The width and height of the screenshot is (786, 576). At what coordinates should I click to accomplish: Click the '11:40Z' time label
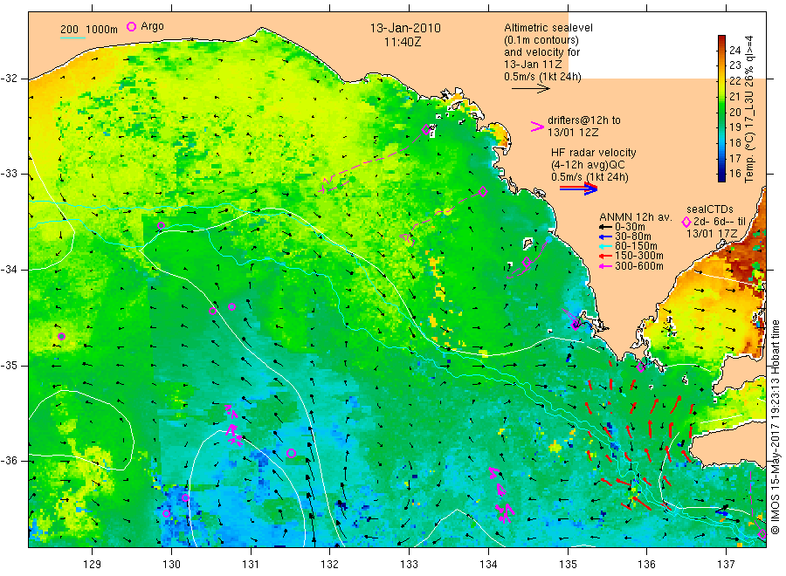coord(403,42)
